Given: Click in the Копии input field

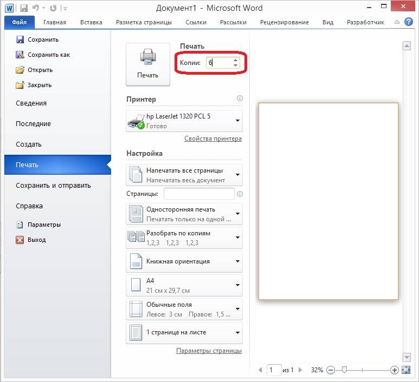Looking at the screenshot, I should coord(219,63).
